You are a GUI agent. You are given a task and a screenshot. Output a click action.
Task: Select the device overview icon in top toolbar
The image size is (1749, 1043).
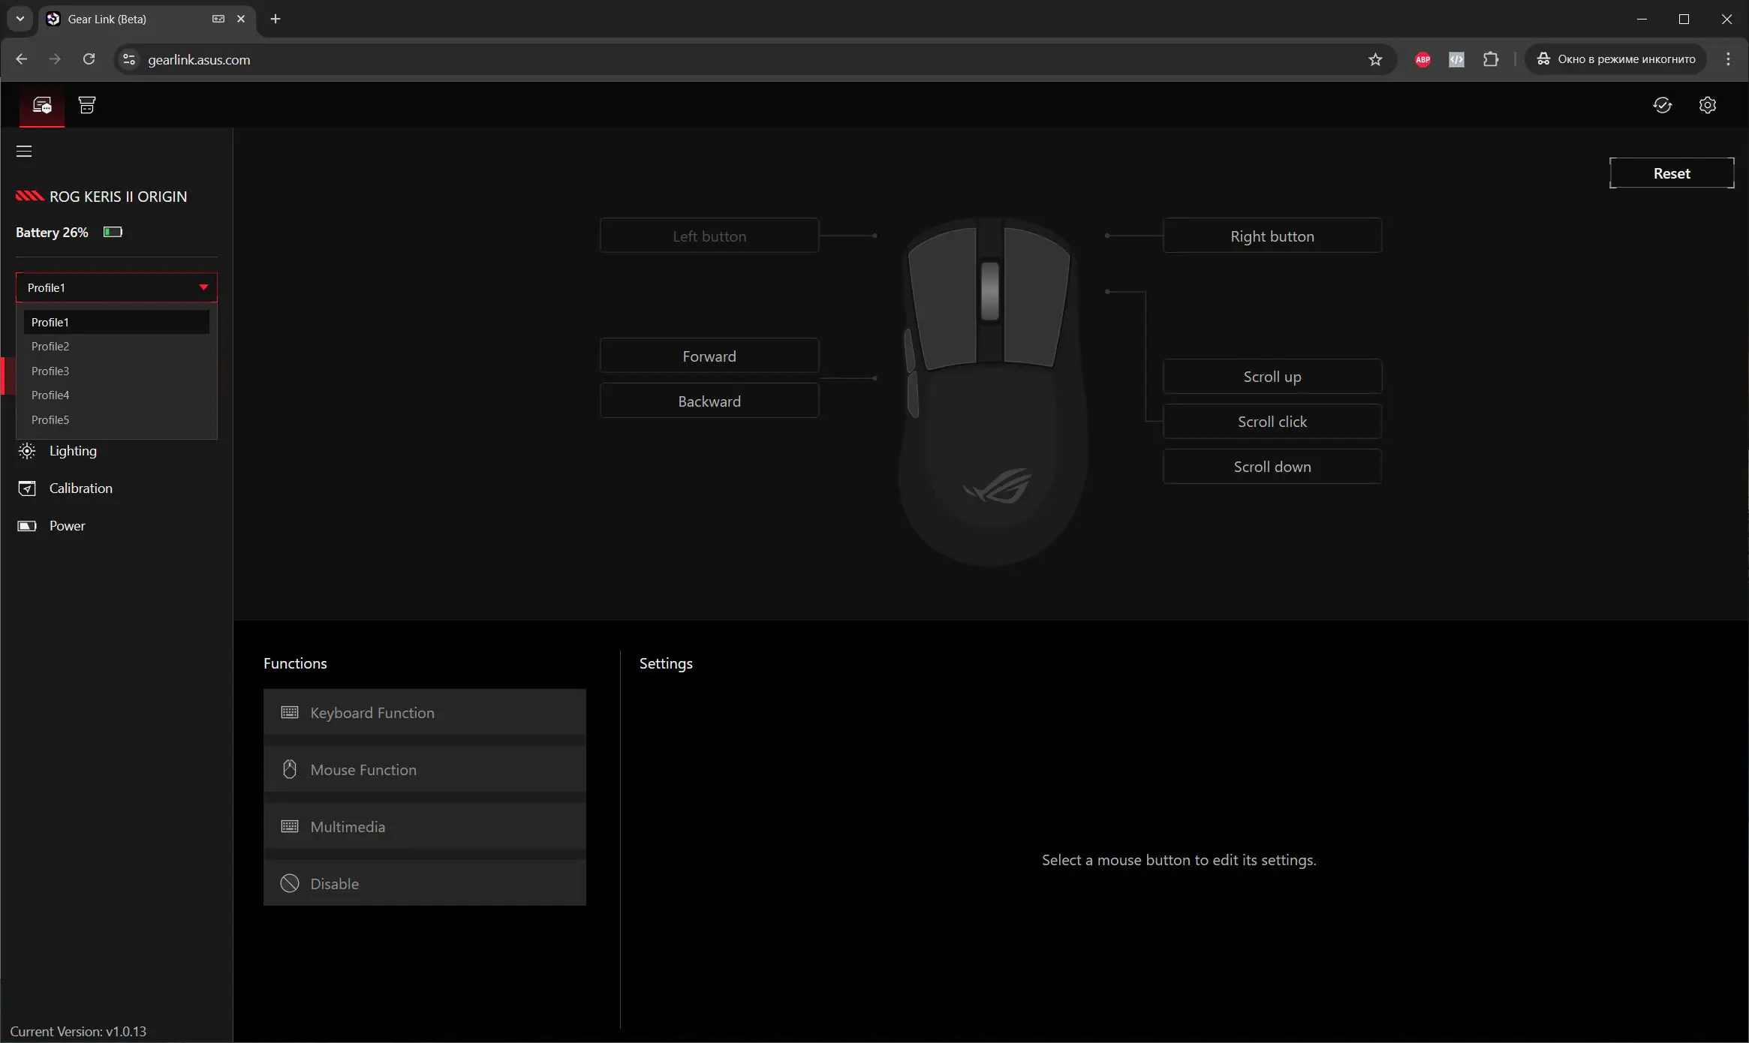click(x=41, y=105)
